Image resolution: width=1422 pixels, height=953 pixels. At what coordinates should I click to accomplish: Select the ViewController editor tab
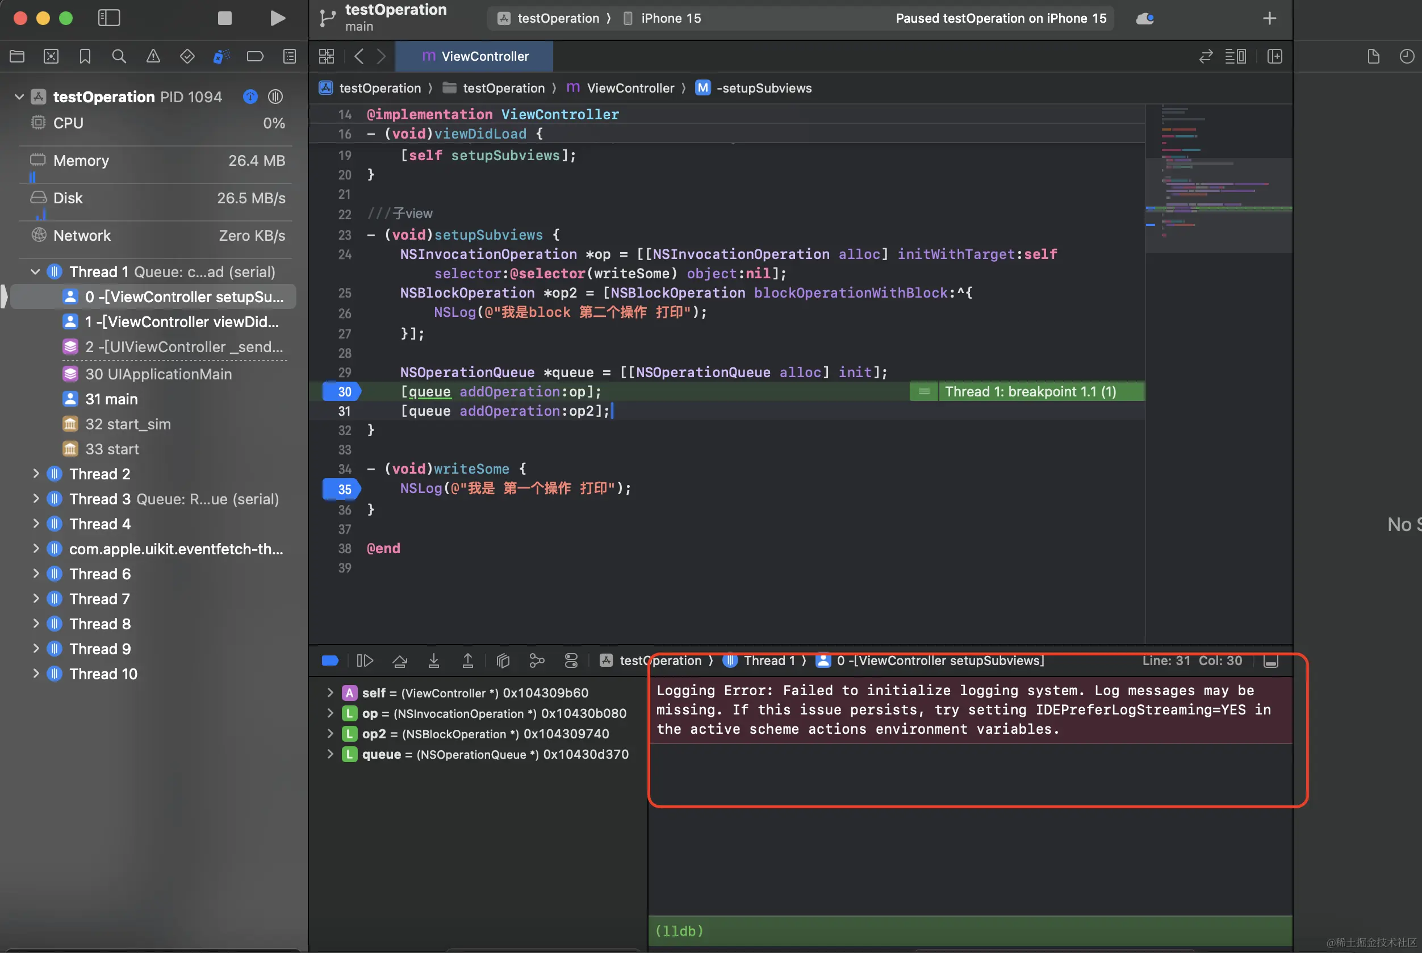click(x=475, y=57)
